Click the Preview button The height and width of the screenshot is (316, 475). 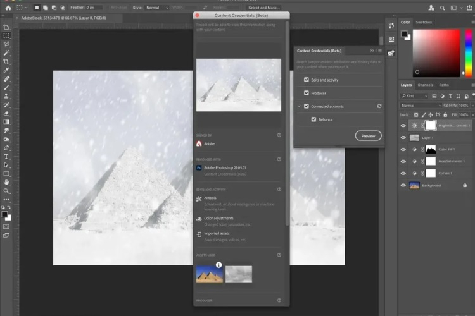click(x=368, y=136)
